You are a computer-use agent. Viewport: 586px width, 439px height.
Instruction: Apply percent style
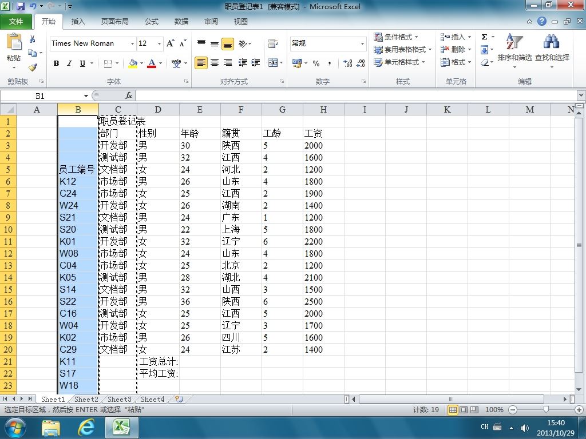pyautogui.click(x=316, y=63)
